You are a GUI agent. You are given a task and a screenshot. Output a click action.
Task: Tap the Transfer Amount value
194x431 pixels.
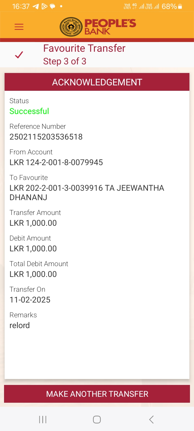[33, 223]
